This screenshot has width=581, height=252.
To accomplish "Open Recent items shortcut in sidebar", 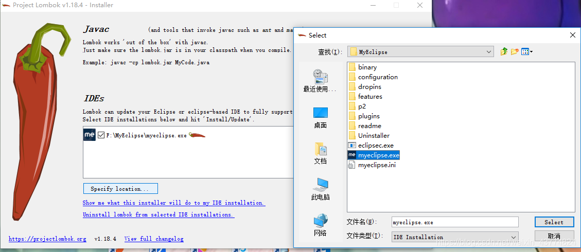I will point(320,81).
